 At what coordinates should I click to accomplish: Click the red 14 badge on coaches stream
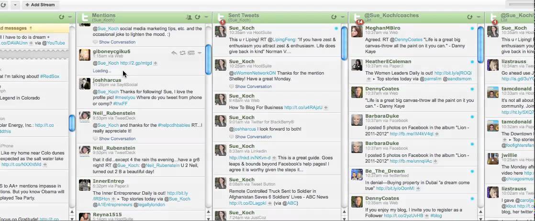pyautogui.click(x=359, y=22)
